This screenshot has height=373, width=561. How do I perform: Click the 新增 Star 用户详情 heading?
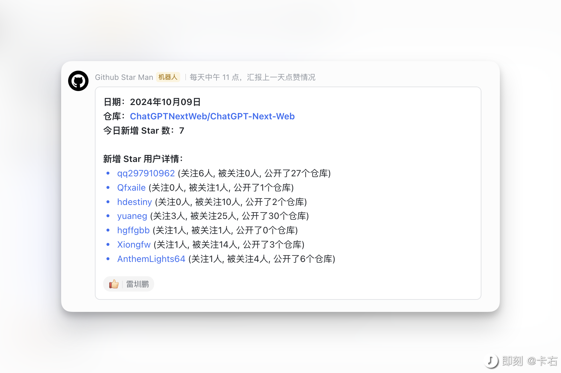[143, 159]
